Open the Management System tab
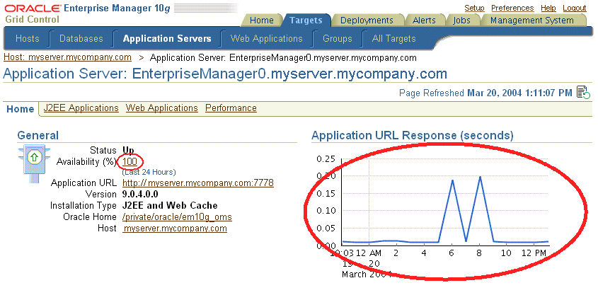Screen dimensions: 598x295 click(531, 21)
